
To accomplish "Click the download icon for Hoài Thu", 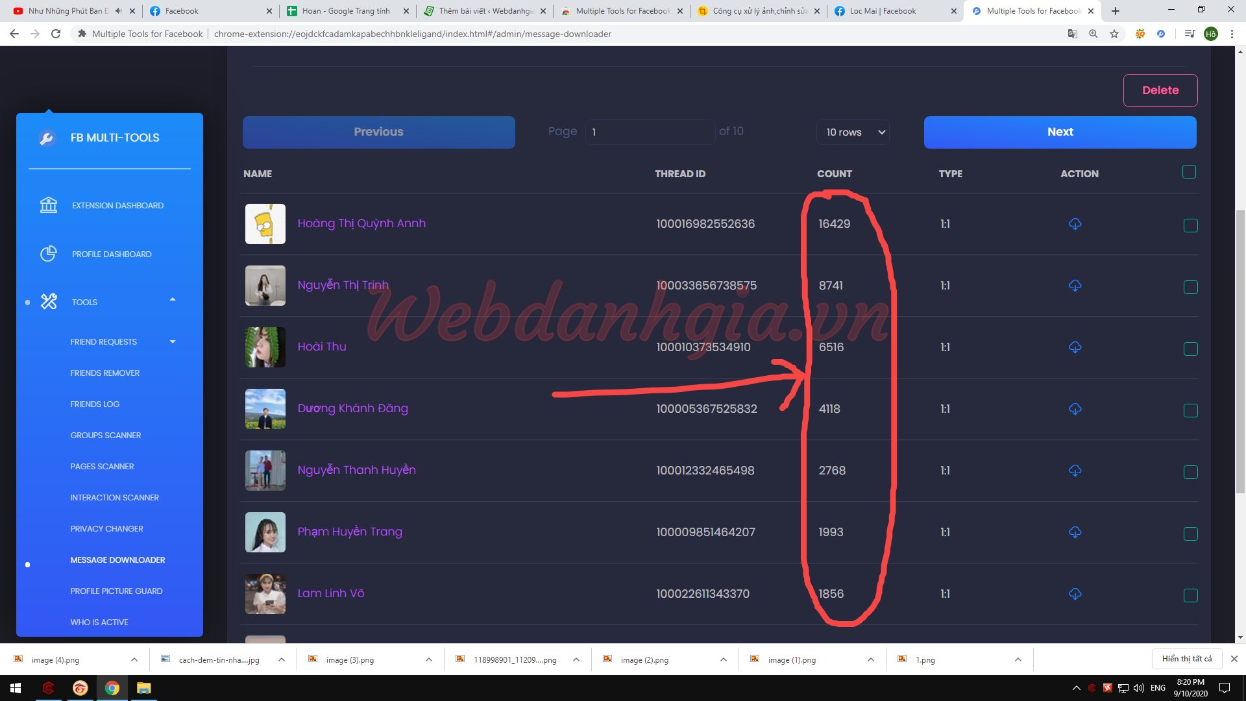I will click(1074, 347).
